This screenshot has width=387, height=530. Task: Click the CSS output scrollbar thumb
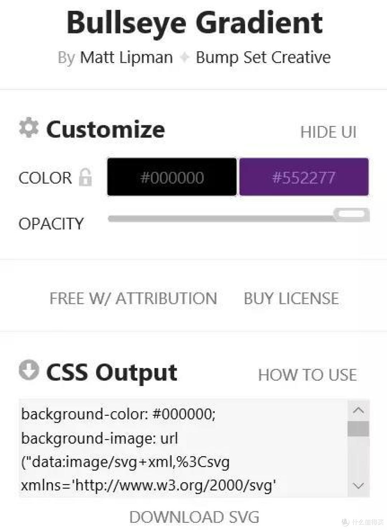click(358, 429)
